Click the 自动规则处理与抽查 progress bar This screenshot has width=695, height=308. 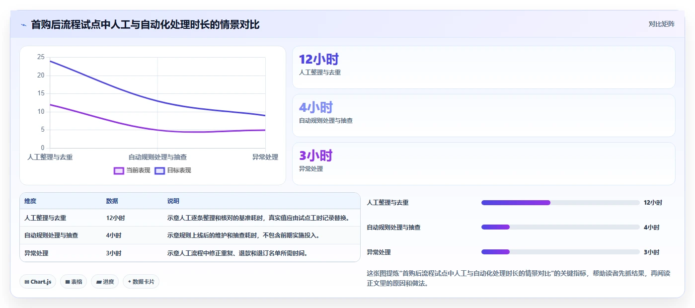click(560, 227)
